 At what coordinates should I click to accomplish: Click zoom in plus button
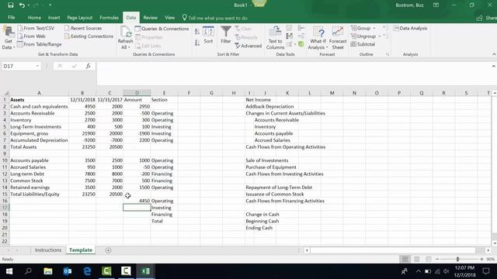click(x=481, y=259)
